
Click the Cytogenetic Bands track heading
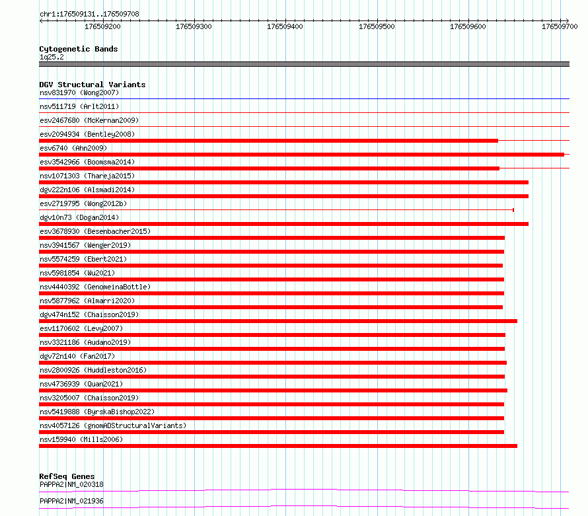(79, 49)
